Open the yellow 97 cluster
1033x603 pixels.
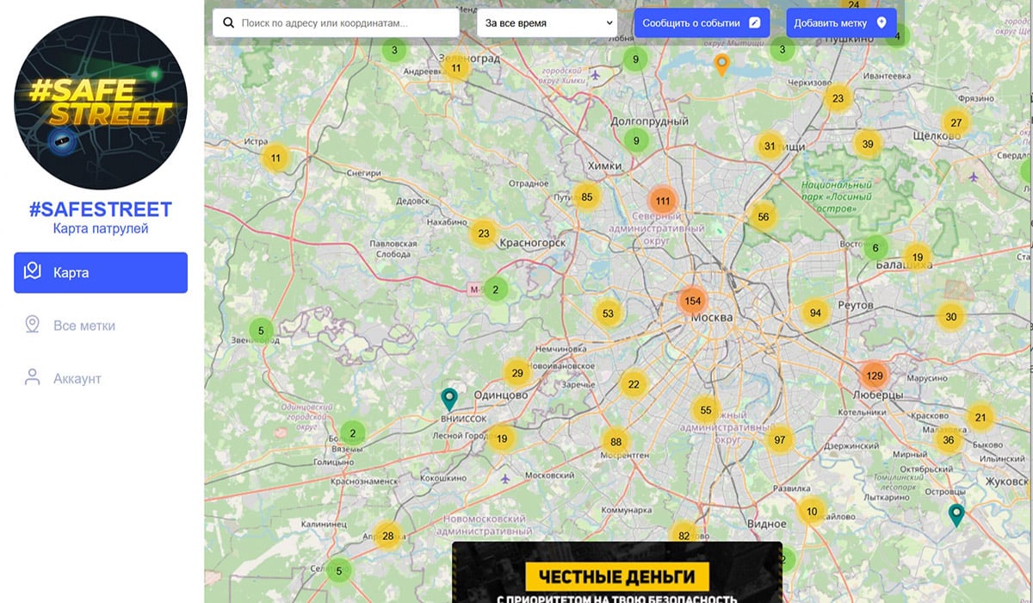click(x=779, y=440)
